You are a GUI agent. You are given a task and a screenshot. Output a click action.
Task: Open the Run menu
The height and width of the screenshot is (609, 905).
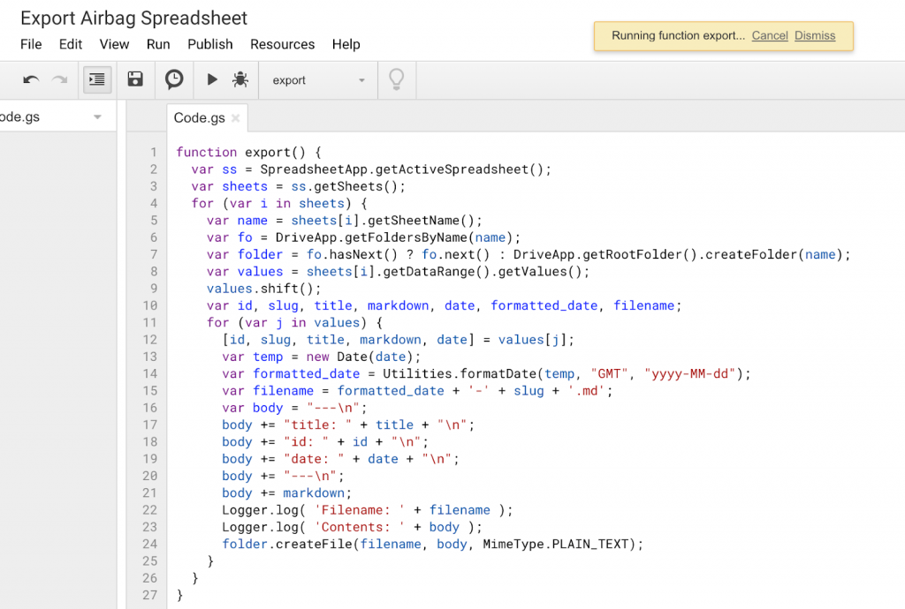[158, 44]
